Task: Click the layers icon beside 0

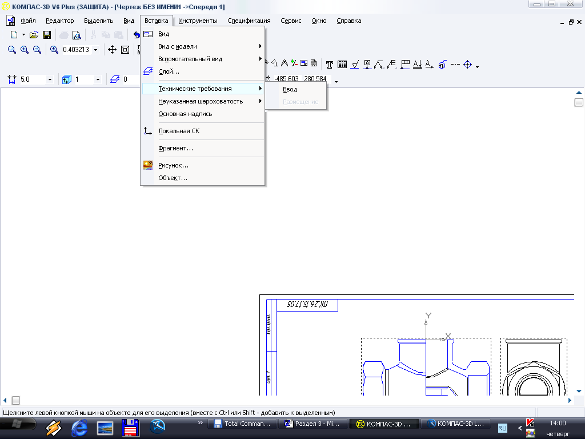Action: click(x=115, y=79)
